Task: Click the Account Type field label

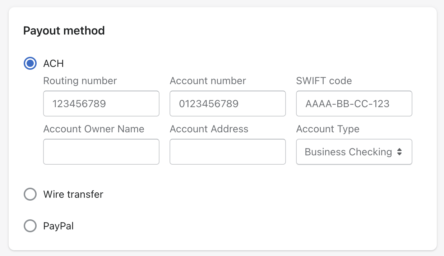Action: pyautogui.click(x=328, y=129)
